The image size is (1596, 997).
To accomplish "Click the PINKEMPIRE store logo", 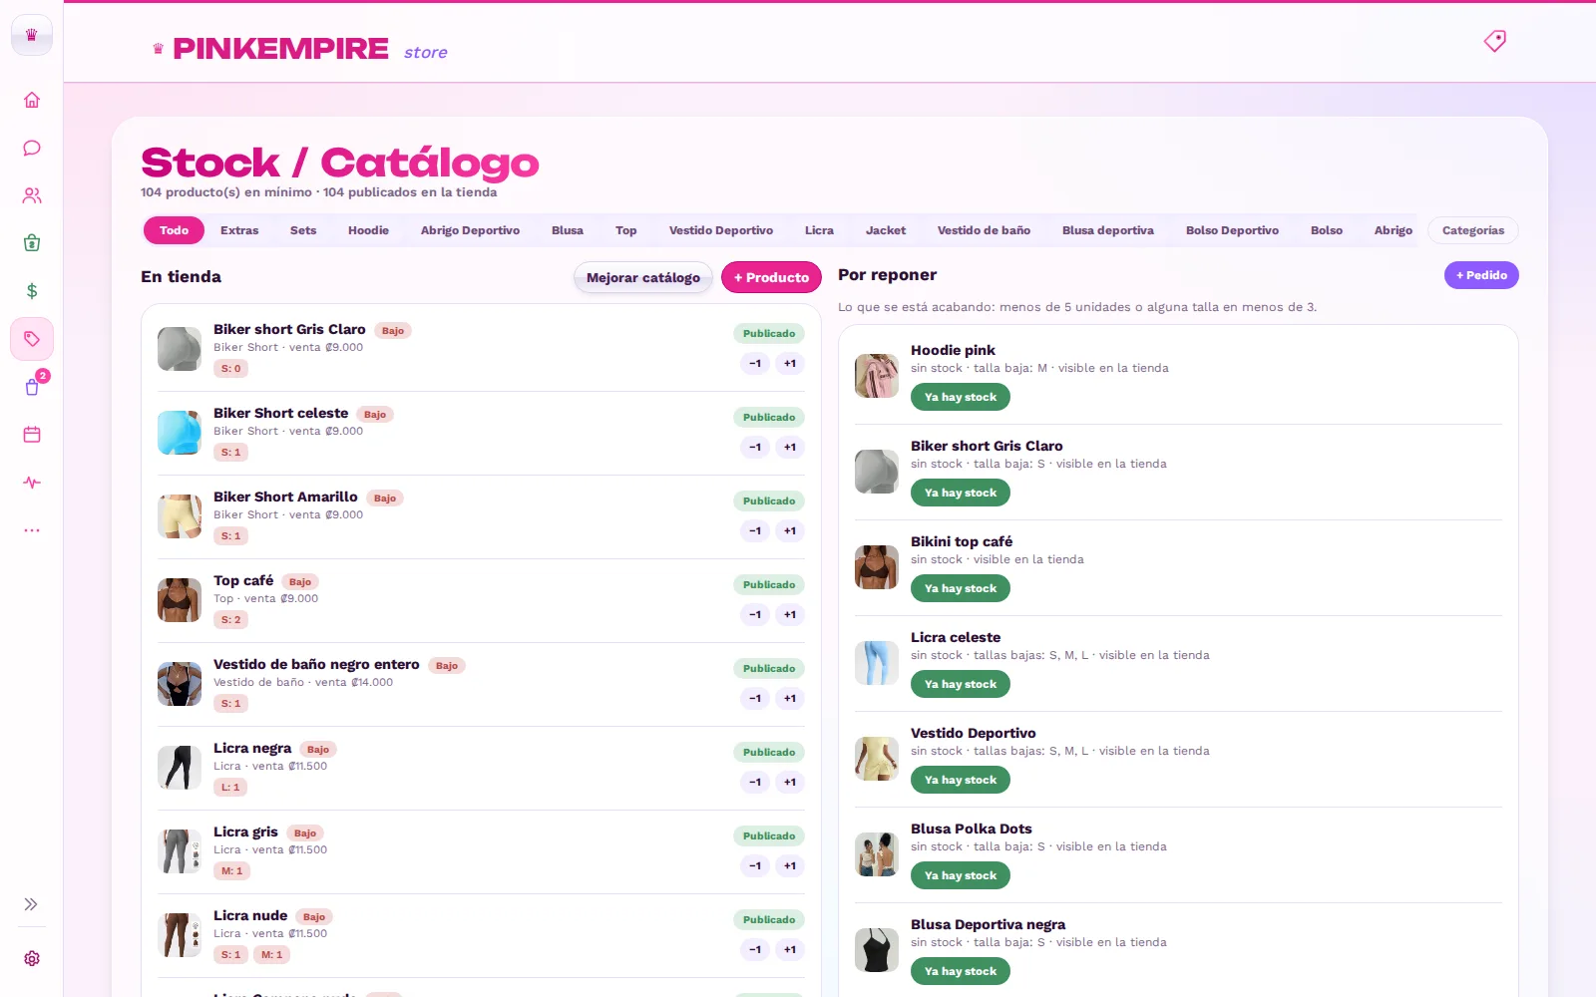I will click(x=299, y=49).
